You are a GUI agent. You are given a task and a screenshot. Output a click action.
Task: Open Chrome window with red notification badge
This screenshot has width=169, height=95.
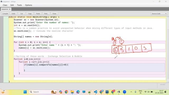(113, 92)
